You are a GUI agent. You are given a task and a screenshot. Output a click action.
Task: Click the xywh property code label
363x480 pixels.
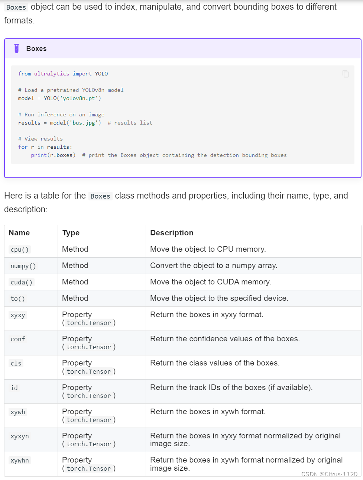[x=18, y=412]
